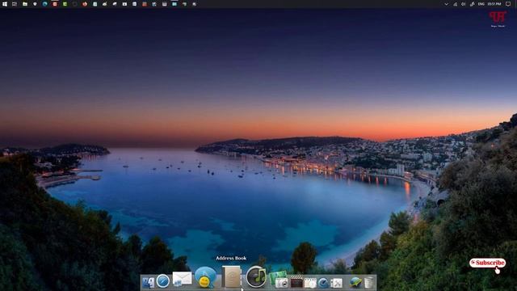The image size is (517, 291).
Task: Open the Mail envelope icon
Action: pos(182,279)
